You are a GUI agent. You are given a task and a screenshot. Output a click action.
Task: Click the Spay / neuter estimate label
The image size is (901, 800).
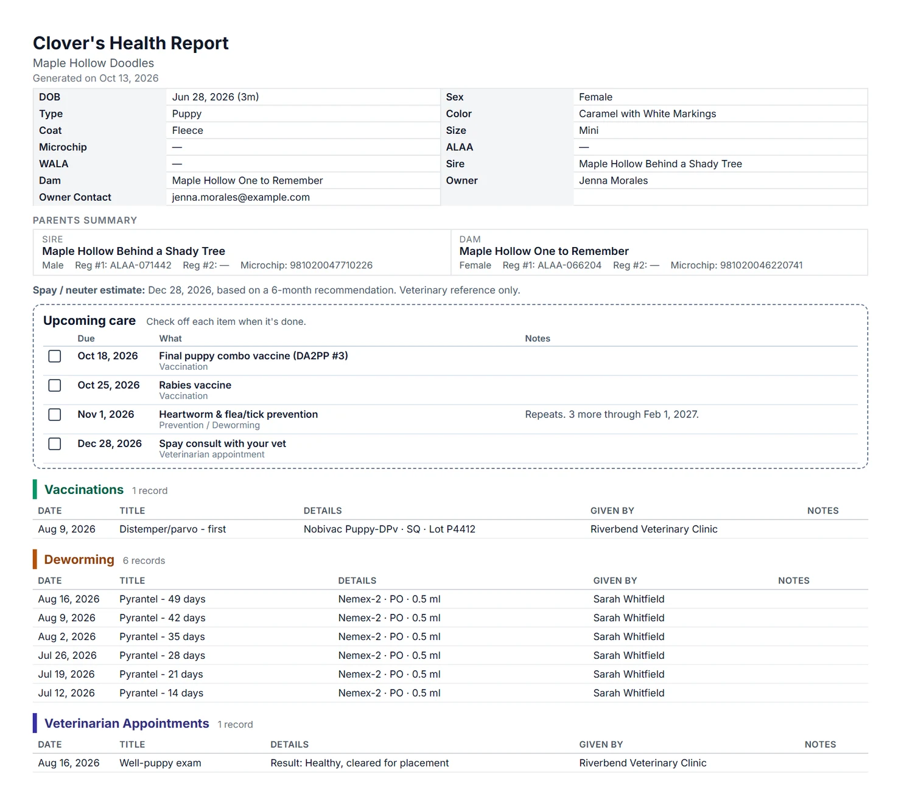tap(89, 291)
